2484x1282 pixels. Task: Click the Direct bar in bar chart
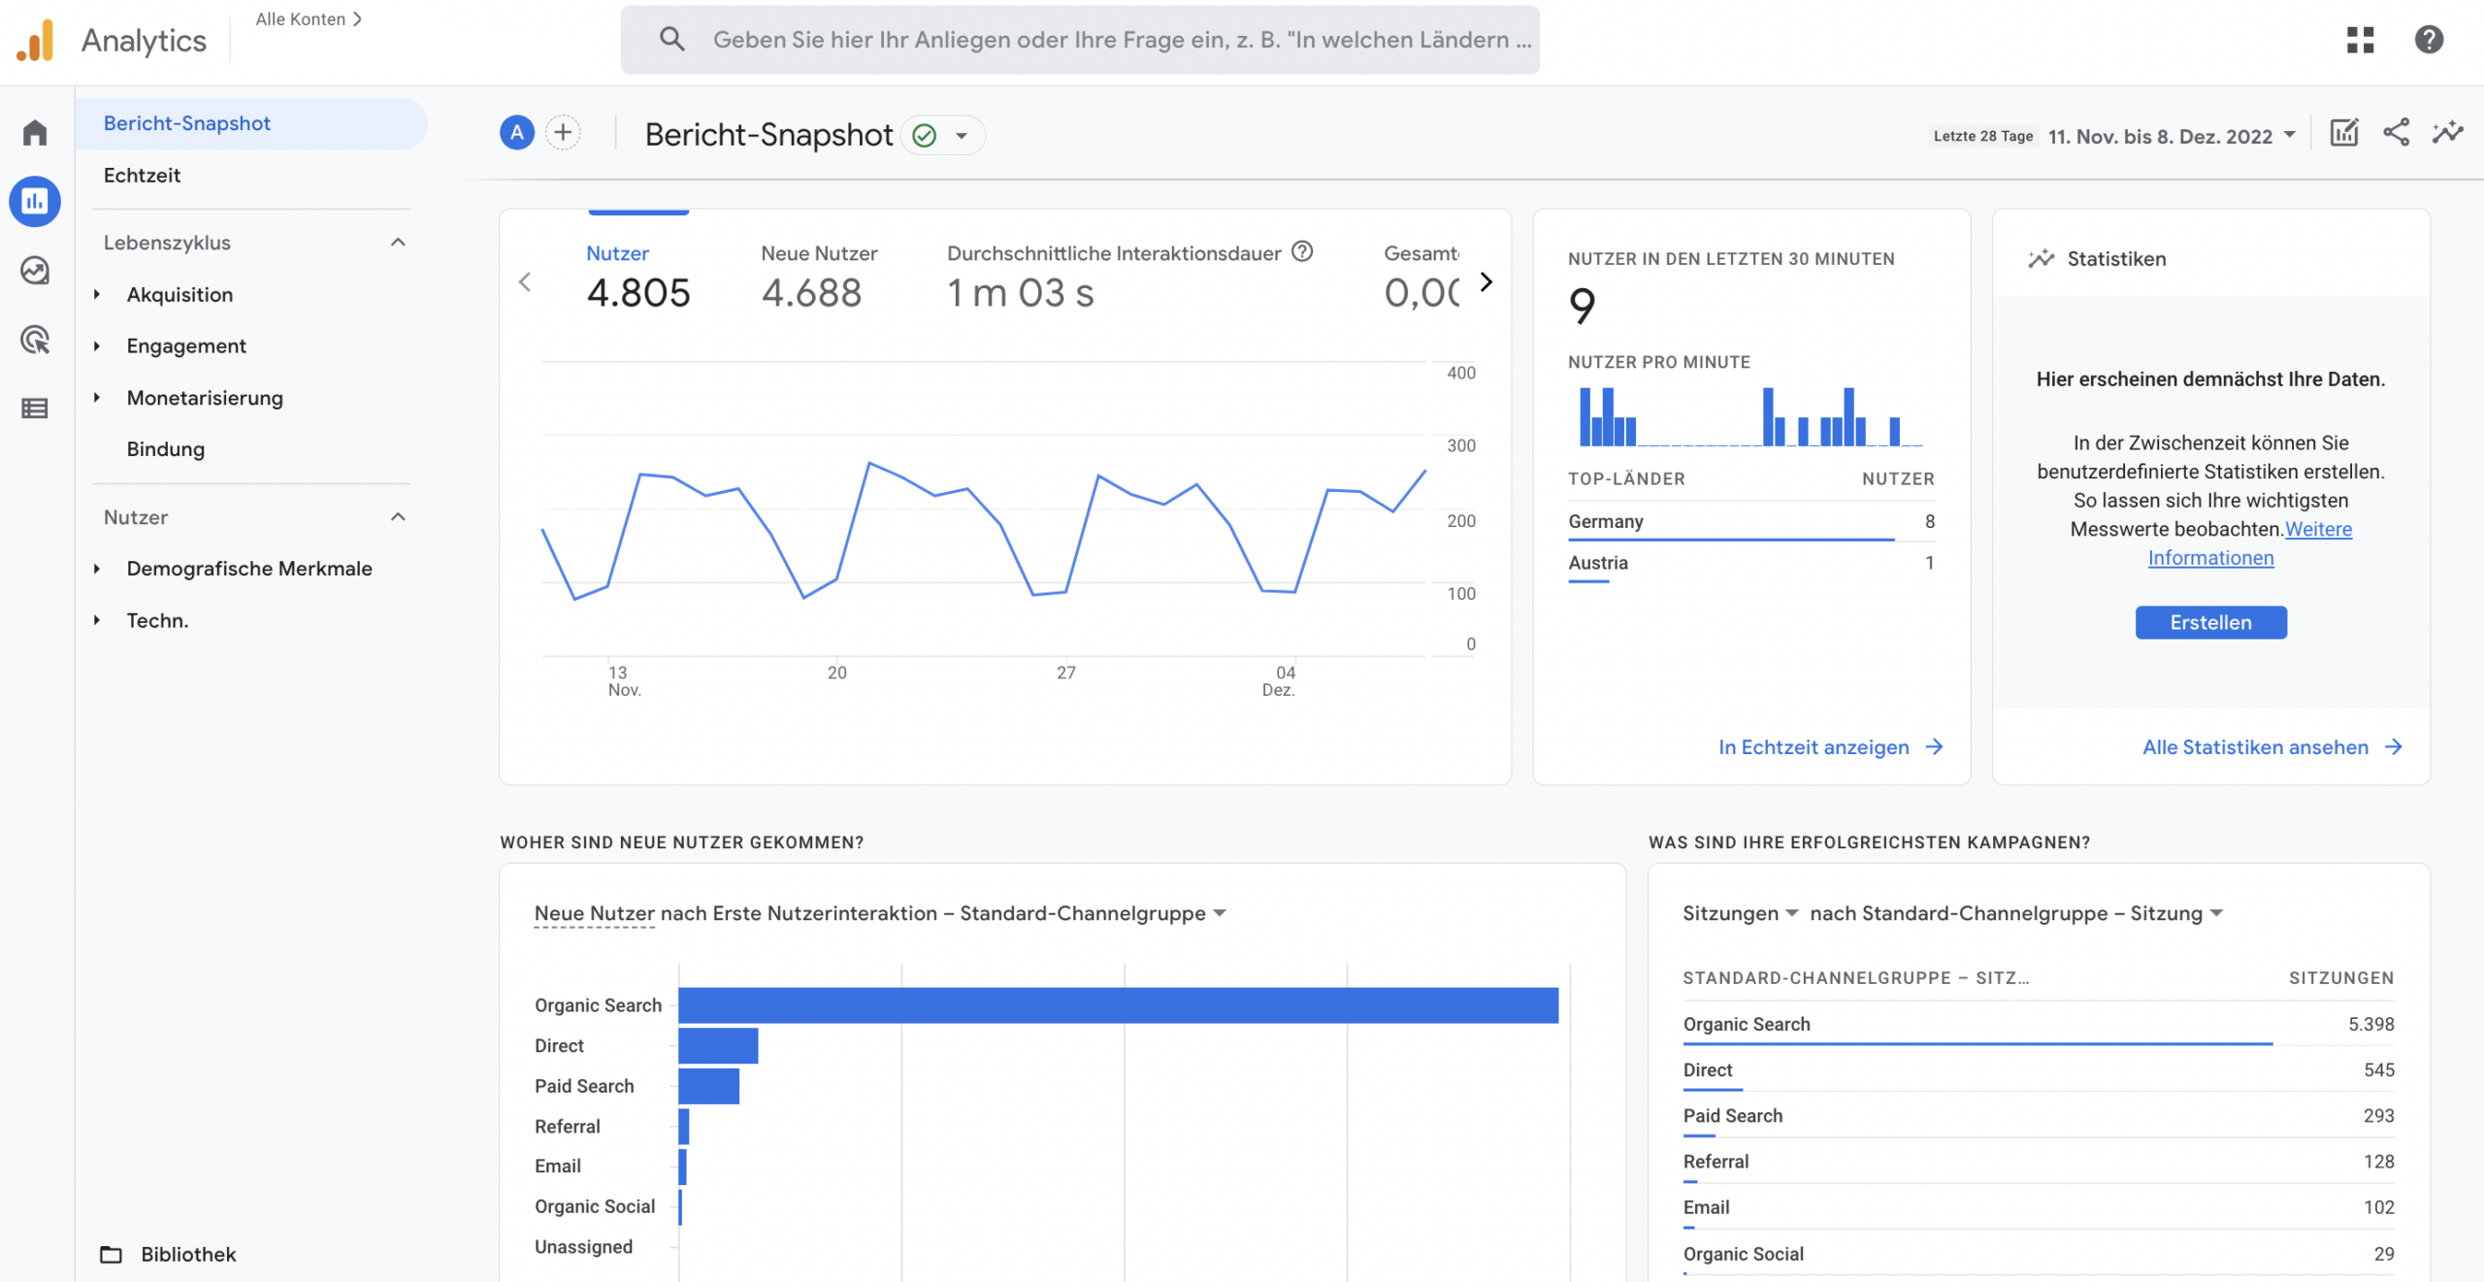(718, 1045)
